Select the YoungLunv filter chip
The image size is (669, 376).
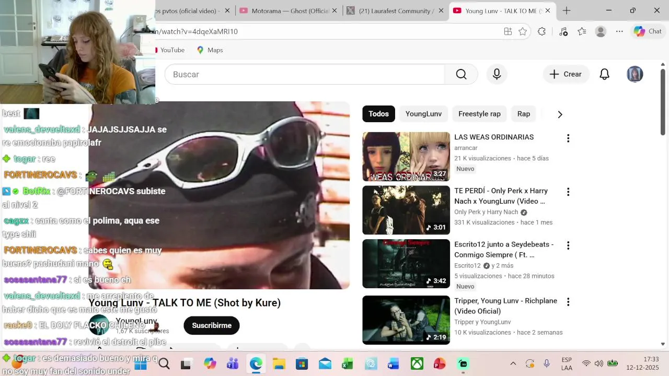click(x=423, y=114)
